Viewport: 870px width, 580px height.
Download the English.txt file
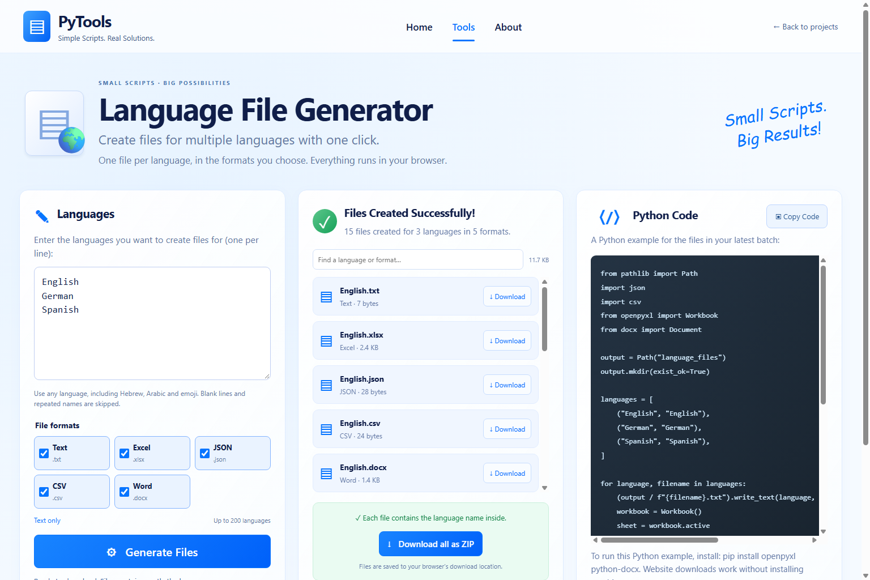507,296
